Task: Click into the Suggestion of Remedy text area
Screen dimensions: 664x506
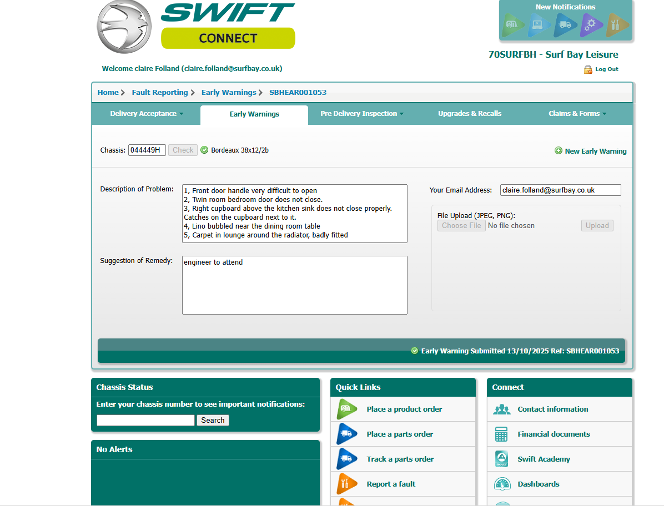Action: pyautogui.click(x=295, y=285)
